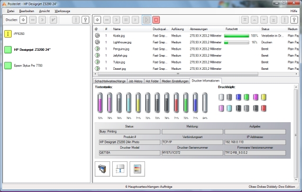Click the red ink tank gauge
The height and width of the screenshot is (192, 302).
176,103
